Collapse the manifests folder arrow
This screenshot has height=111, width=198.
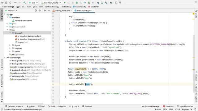7,17
